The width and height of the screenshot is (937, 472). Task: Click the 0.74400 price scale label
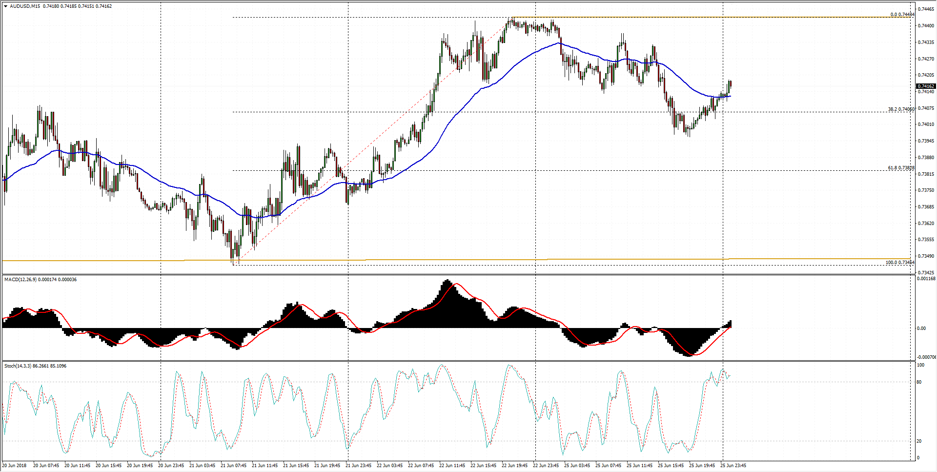tap(926, 26)
